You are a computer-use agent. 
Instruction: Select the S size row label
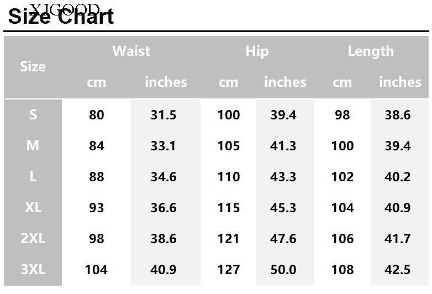(x=33, y=115)
